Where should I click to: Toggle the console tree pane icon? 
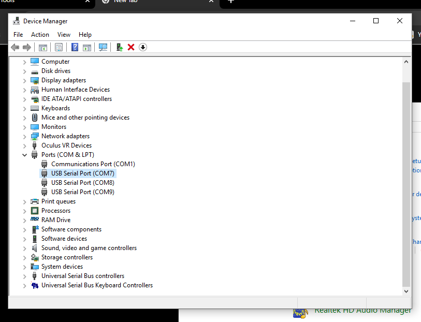pos(43,48)
